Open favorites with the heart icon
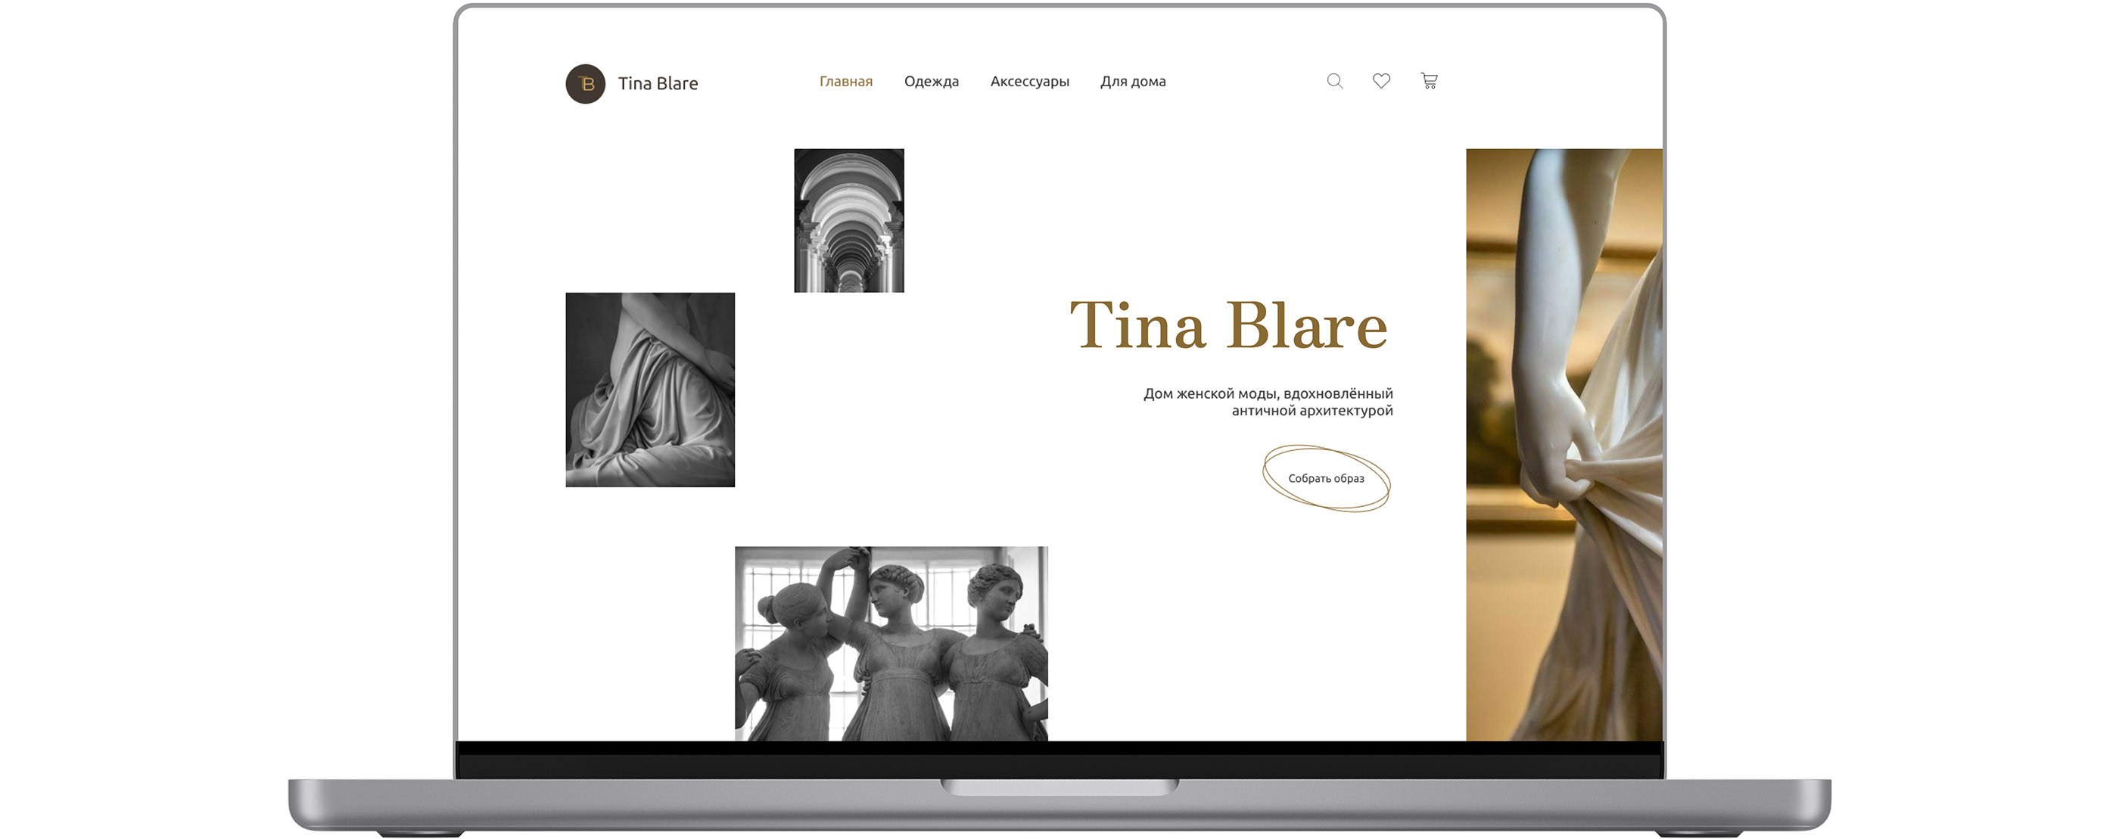Screen dimensions: 2119x839 1381,81
